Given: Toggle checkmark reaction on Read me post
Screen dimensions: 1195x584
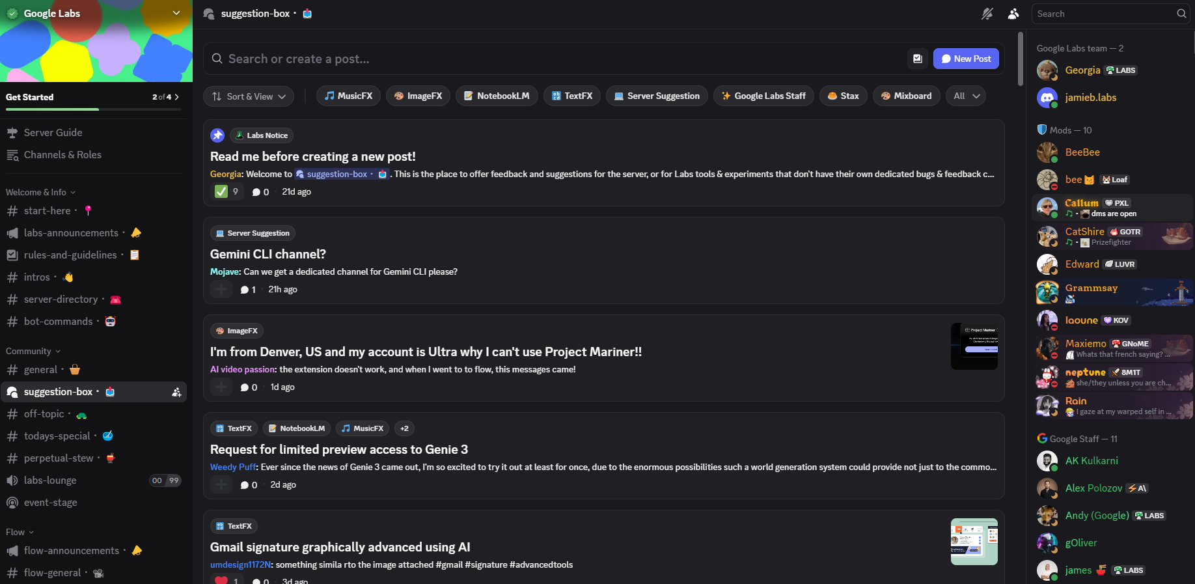Looking at the screenshot, I should tap(227, 191).
